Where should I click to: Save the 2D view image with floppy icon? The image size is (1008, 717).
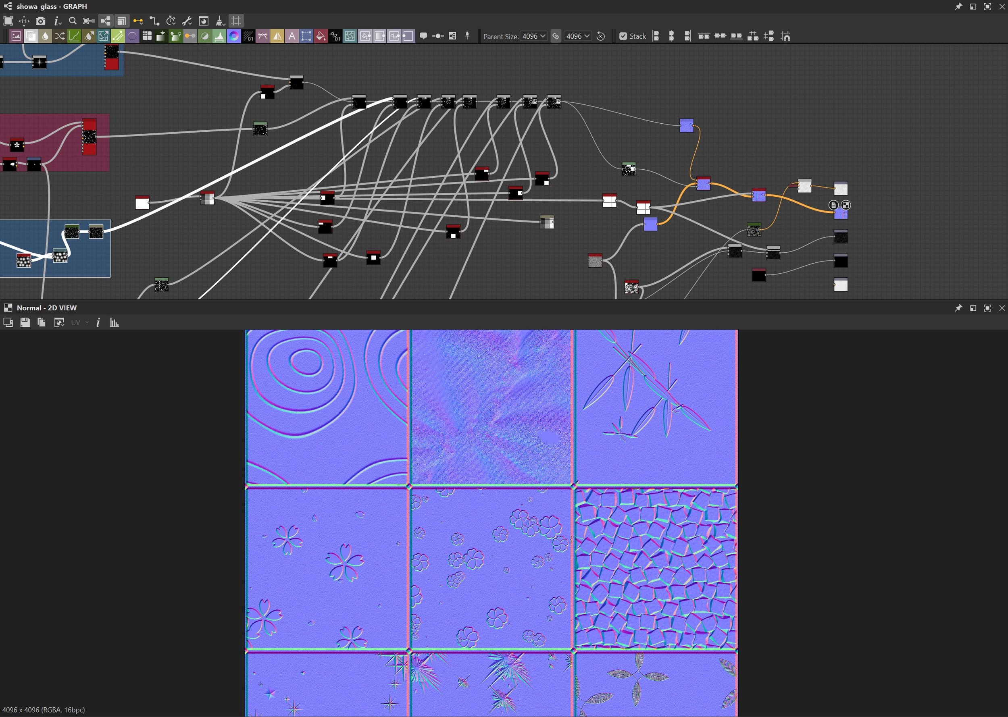point(25,323)
